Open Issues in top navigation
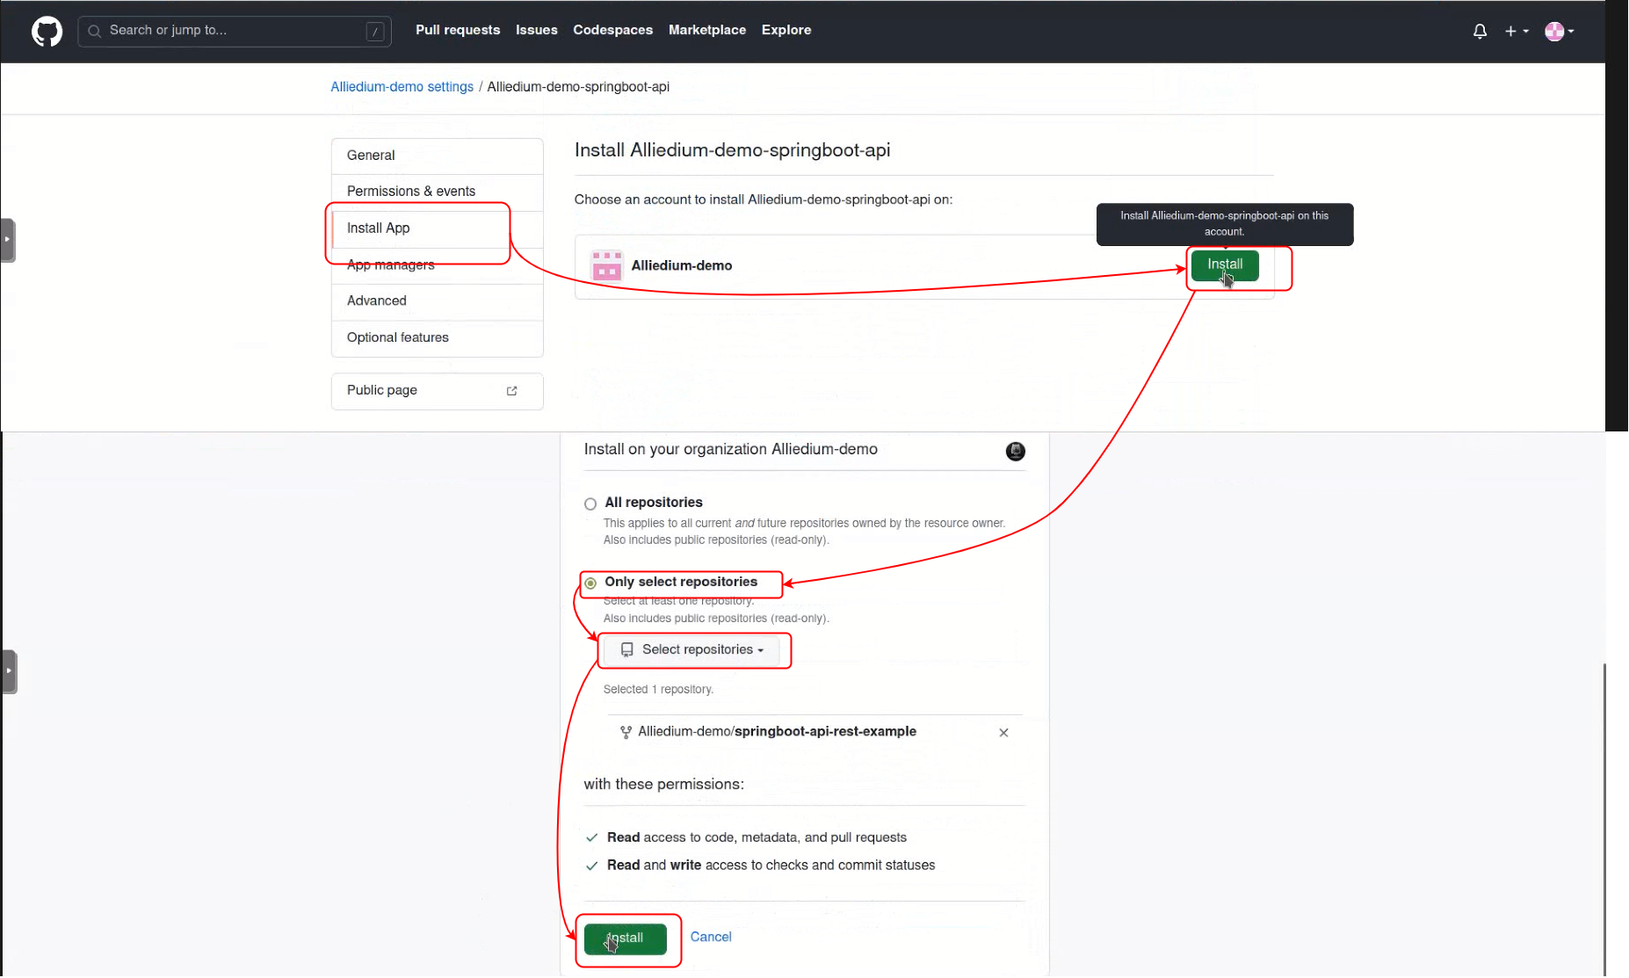The height and width of the screenshot is (978, 1629). point(537,30)
